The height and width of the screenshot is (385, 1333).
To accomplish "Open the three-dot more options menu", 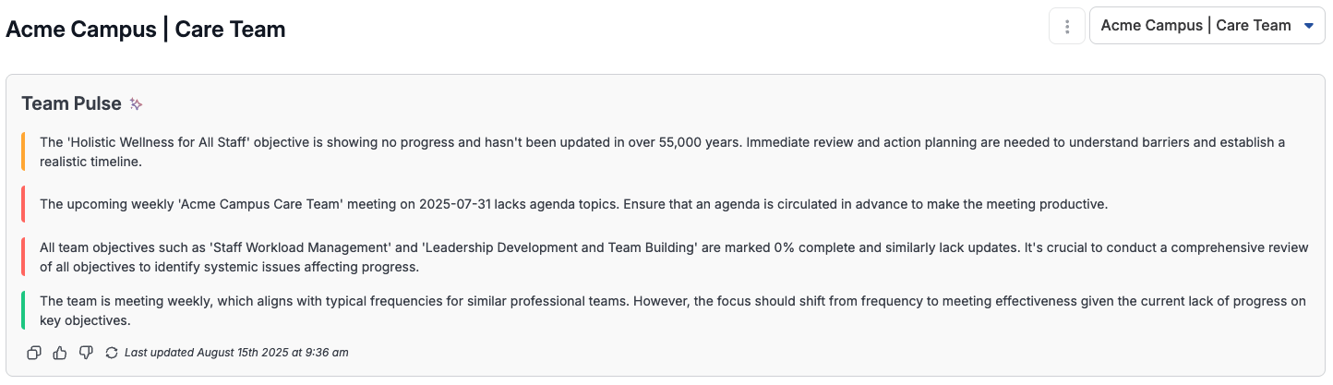I will 1067,26.
